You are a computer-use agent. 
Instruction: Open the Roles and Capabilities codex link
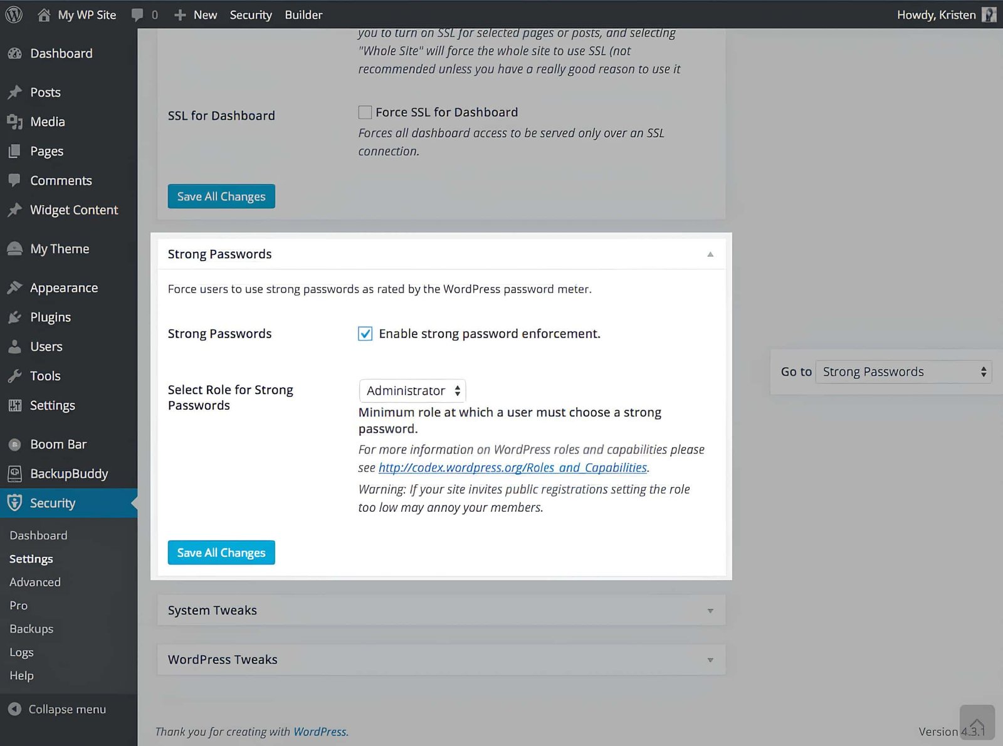(x=512, y=467)
